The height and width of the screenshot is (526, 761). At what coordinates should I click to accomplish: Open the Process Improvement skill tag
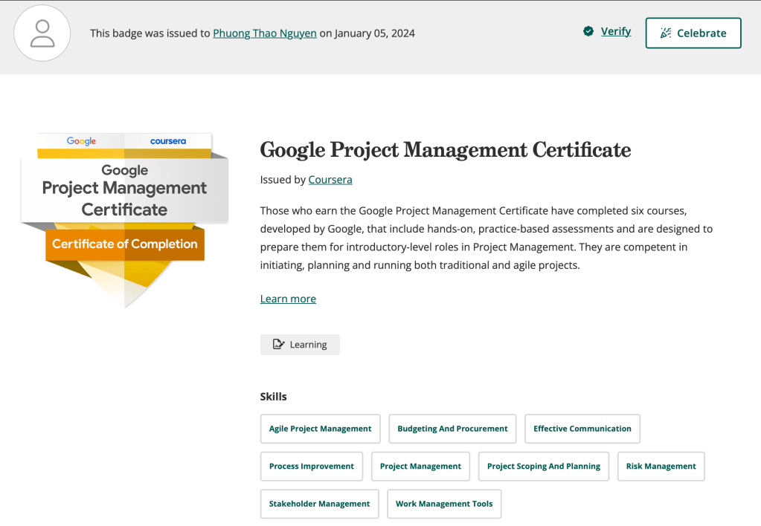(x=312, y=467)
